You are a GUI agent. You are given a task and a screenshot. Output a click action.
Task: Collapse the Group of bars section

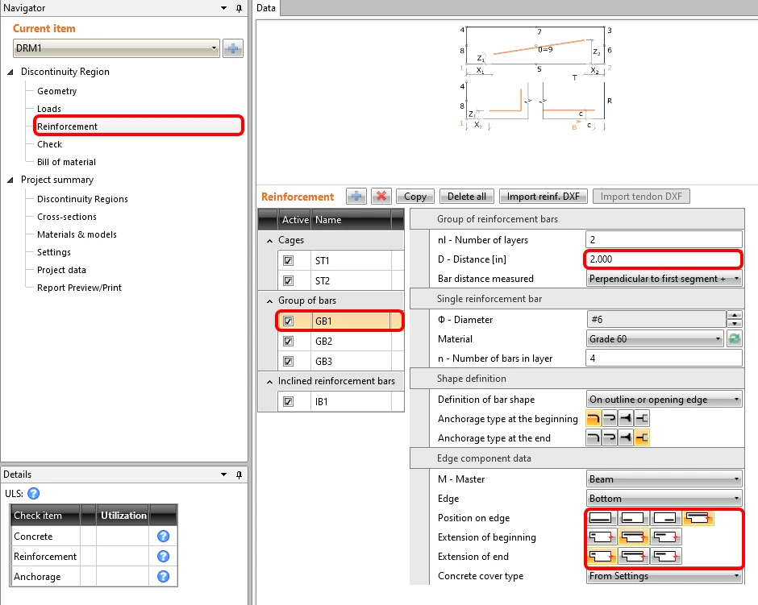pos(270,300)
